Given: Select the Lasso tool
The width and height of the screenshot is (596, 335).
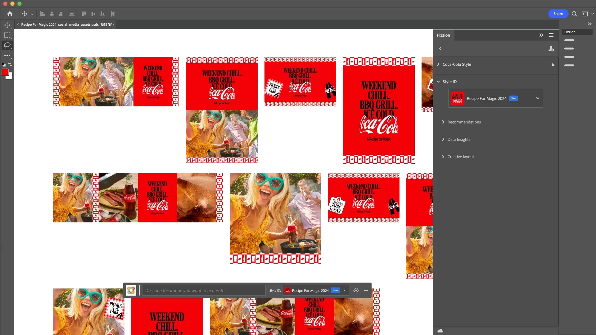Looking at the screenshot, I should (x=7, y=45).
